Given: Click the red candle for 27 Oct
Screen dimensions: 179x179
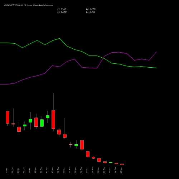Looking at the screenshot, I should coord(8,117).
